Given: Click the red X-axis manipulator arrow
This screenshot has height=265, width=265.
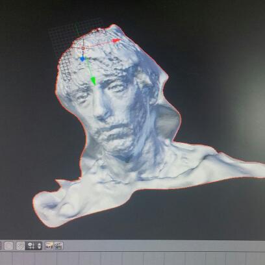Looking at the screenshot, I should pyautogui.click(x=116, y=40).
